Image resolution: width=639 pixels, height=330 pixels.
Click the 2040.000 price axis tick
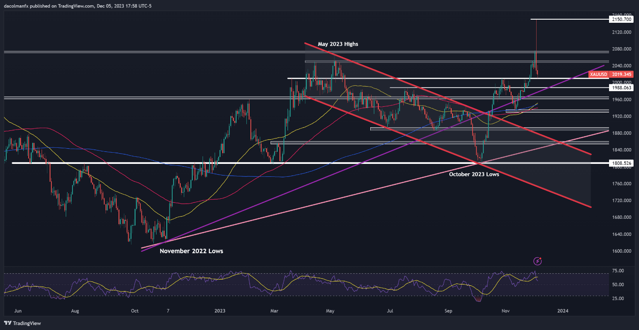pyautogui.click(x=622, y=66)
